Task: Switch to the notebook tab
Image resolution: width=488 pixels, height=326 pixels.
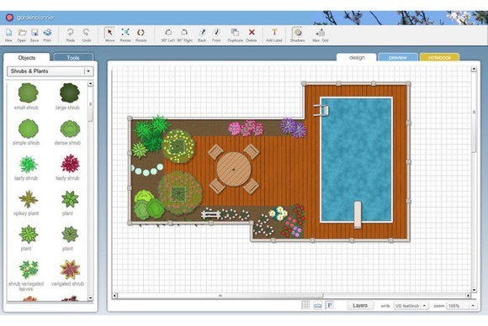Action: pos(439,57)
